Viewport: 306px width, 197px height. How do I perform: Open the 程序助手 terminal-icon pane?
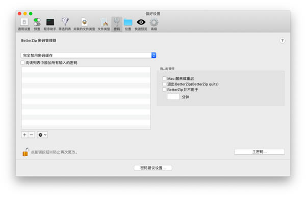[x=50, y=24]
